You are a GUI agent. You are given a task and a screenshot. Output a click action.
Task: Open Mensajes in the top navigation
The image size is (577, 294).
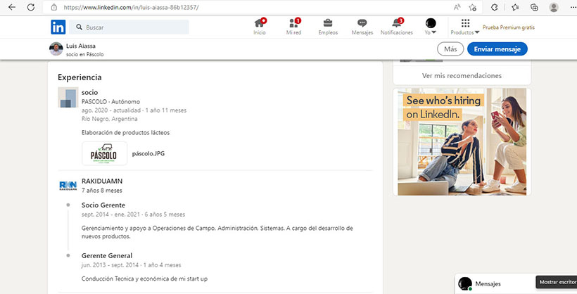(362, 27)
